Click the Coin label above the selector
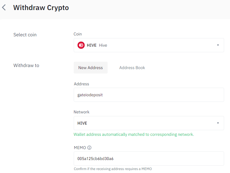 (78, 34)
